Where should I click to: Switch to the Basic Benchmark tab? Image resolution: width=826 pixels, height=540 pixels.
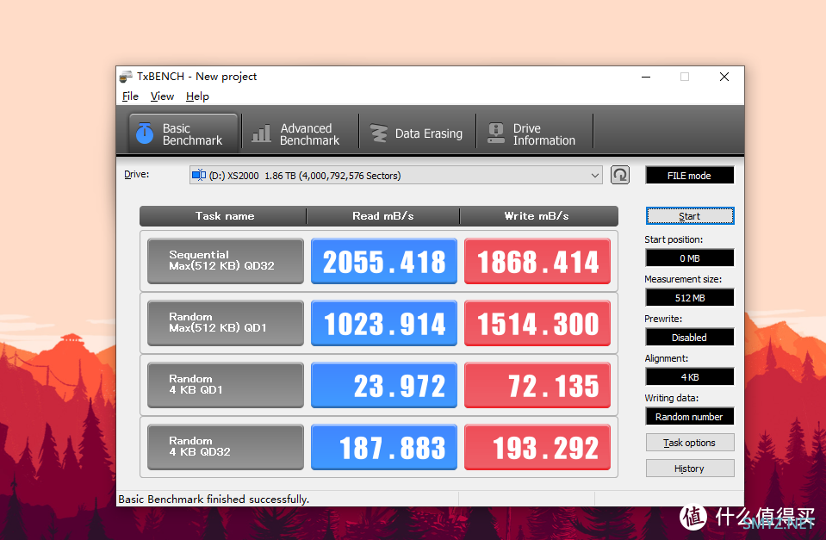[x=183, y=133]
